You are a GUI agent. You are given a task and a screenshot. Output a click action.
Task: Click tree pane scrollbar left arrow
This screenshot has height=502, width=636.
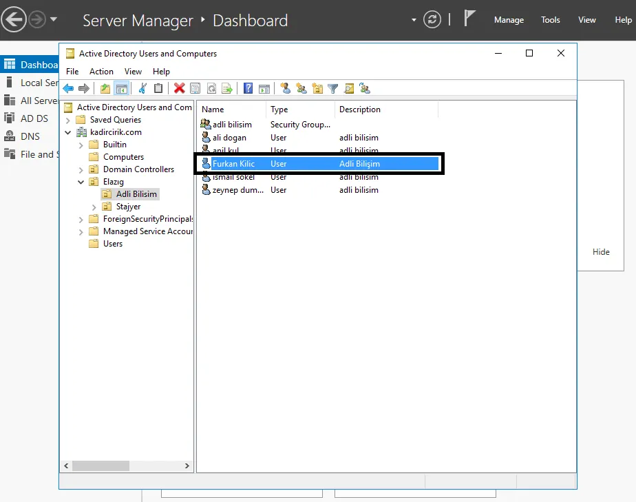point(66,466)
